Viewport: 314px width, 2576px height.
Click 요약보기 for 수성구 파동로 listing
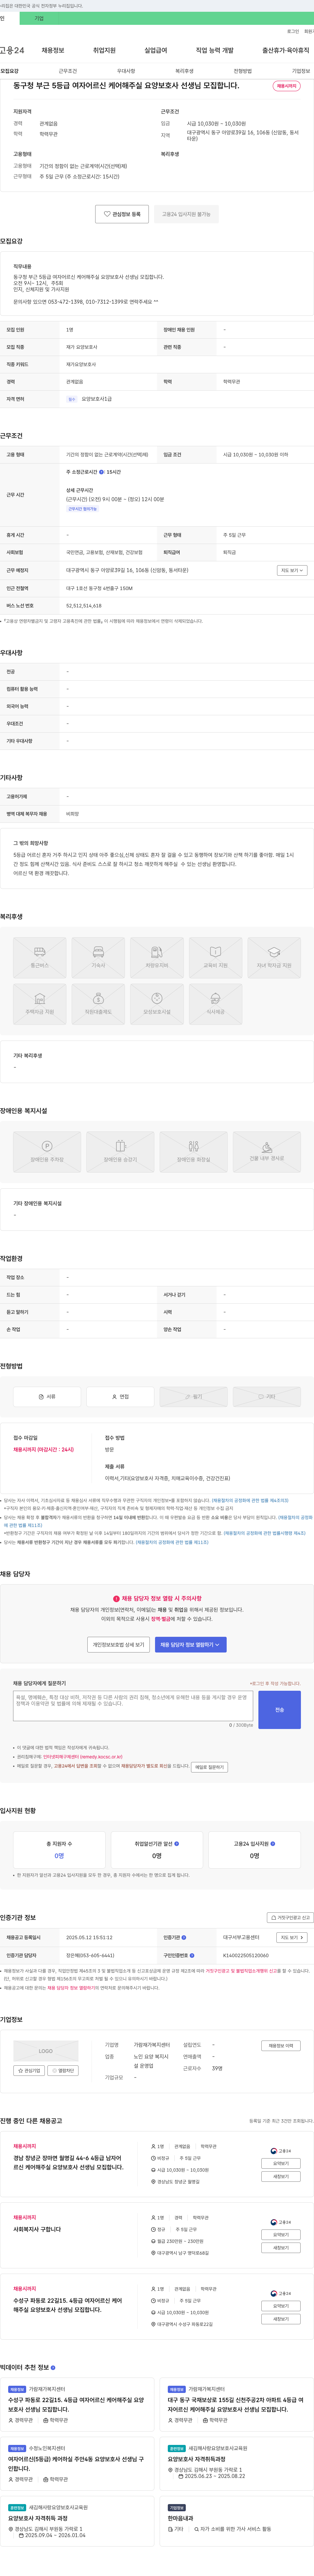coord(281,2306)
